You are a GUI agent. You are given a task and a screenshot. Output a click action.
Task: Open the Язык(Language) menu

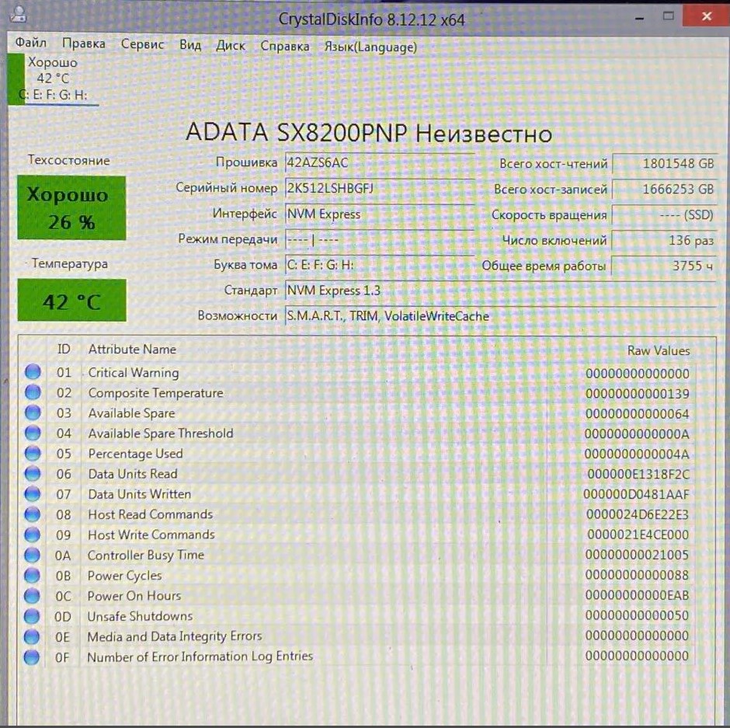click(x=370, y=47)
